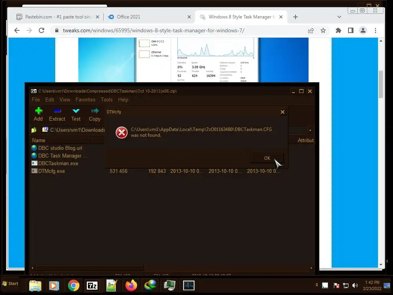Screen dimensions: 393x295
Task: Close the Office 2021 tab
Action: coord(189,17)
